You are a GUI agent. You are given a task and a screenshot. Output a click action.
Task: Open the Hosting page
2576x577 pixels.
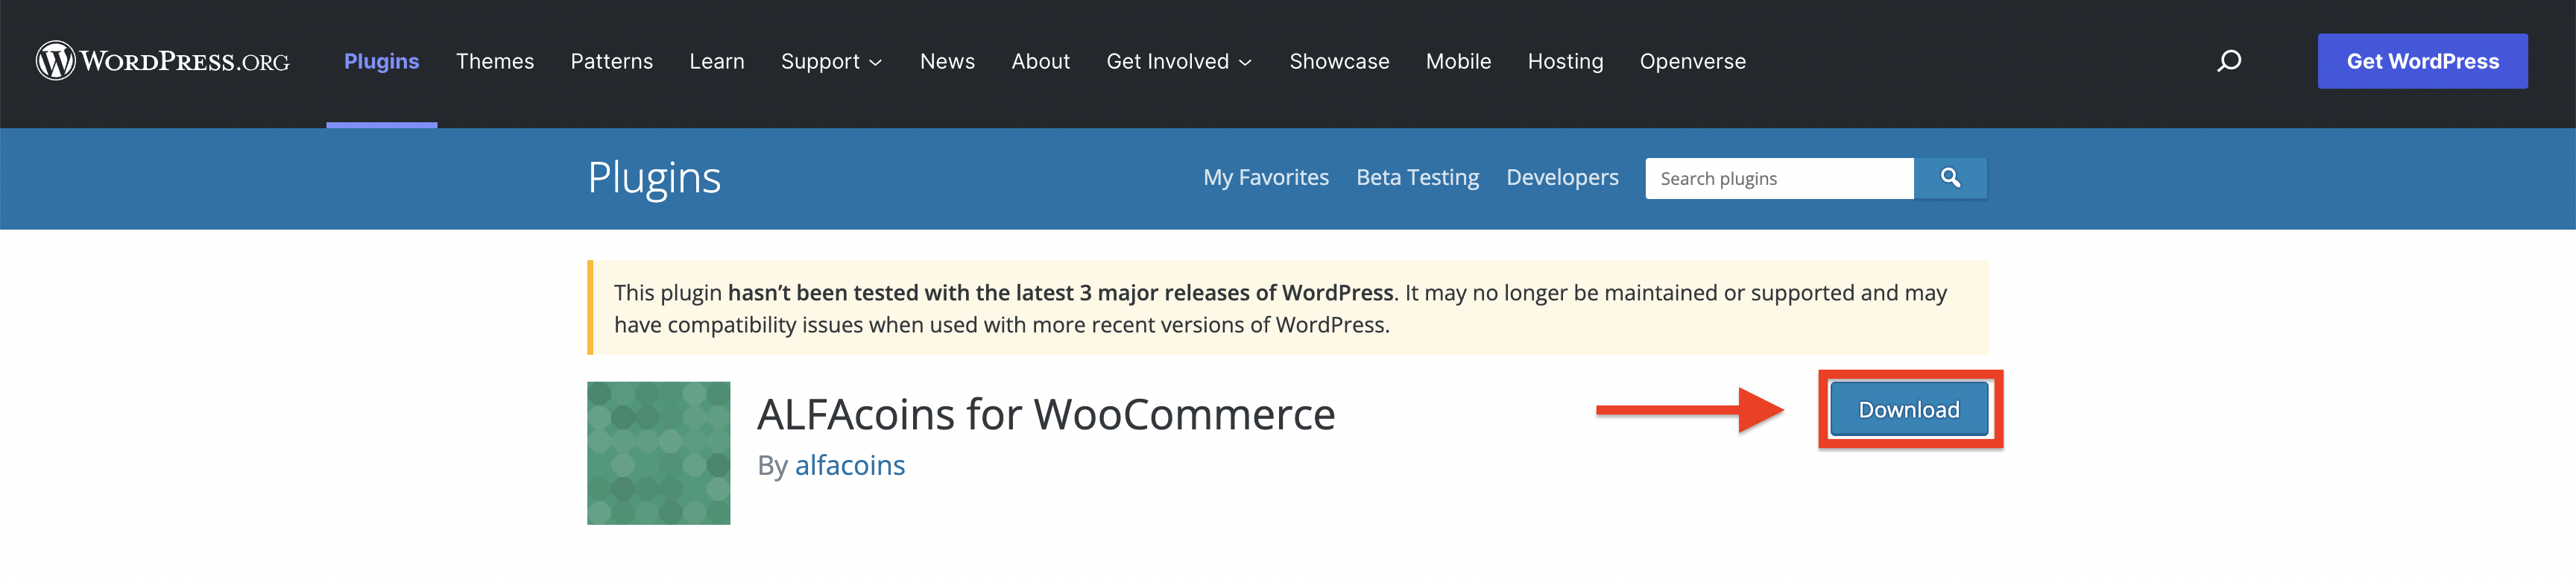tap(1565, 61)
